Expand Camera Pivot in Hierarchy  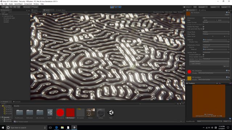point(3,16)
